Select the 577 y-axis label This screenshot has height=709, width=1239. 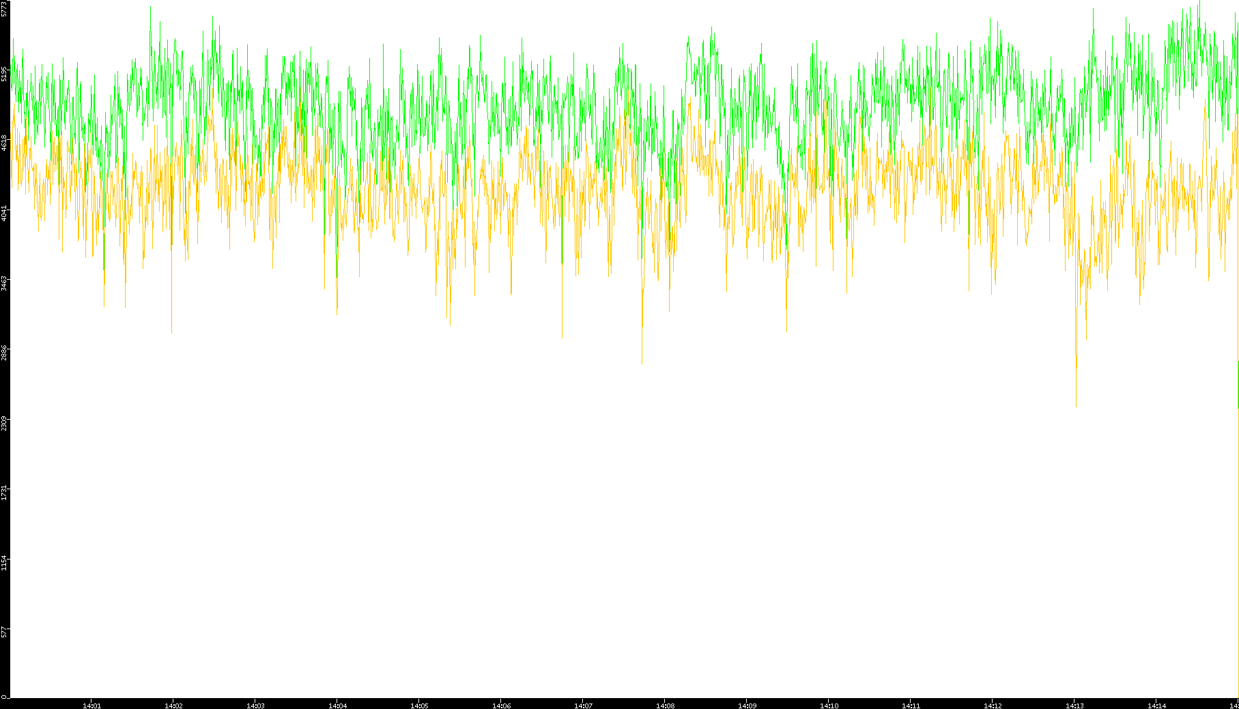[x=5, y=633]
